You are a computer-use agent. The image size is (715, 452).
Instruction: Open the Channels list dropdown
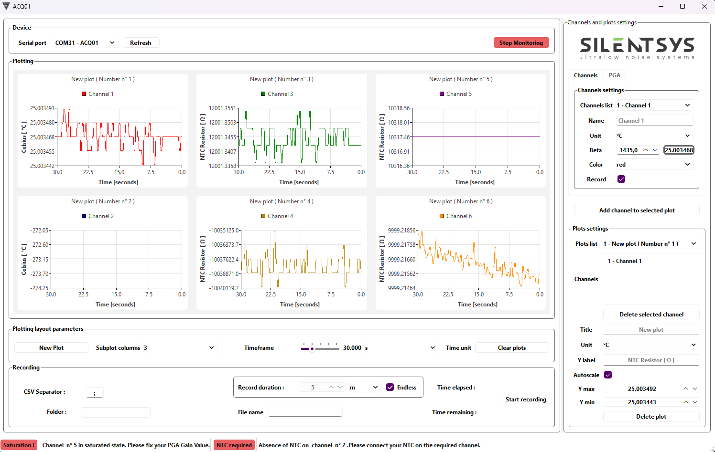tap(654, 105)
